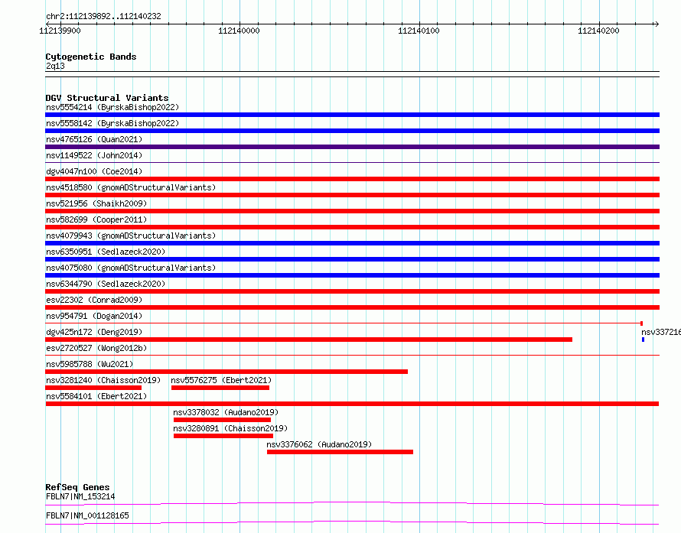681x533 pixels.
Task: Click the partially visible nsv337216 label
Action: coord(661,332)
